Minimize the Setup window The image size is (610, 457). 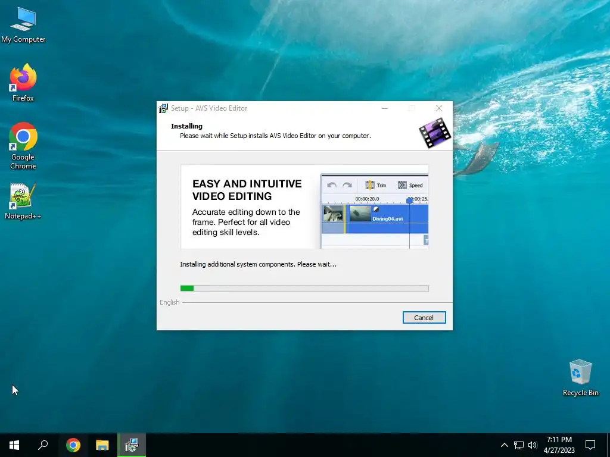pos(385,108)
